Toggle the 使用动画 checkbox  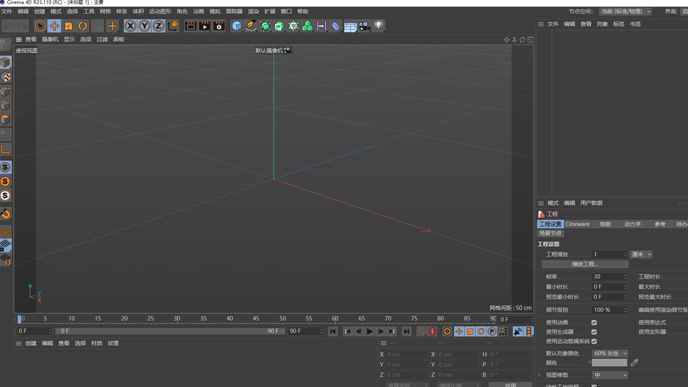pos(594,322)
